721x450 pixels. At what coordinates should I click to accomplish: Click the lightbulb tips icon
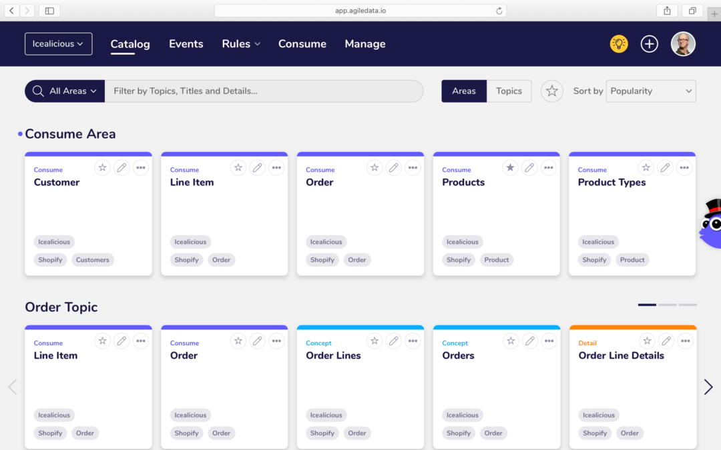tap(619, 44)
